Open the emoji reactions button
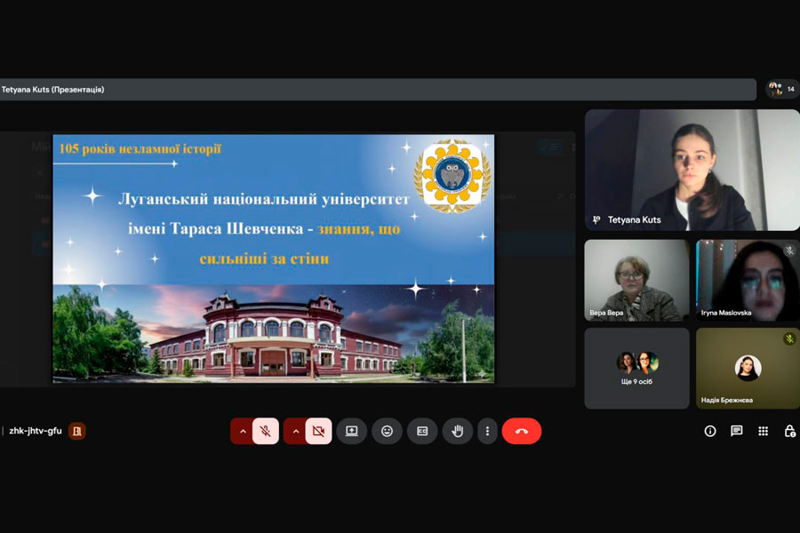 (388, 431)
